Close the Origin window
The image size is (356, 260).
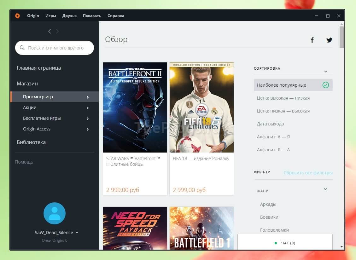[x=339, y=16]
